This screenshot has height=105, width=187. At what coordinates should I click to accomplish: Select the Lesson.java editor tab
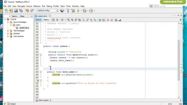click(42, 16)
